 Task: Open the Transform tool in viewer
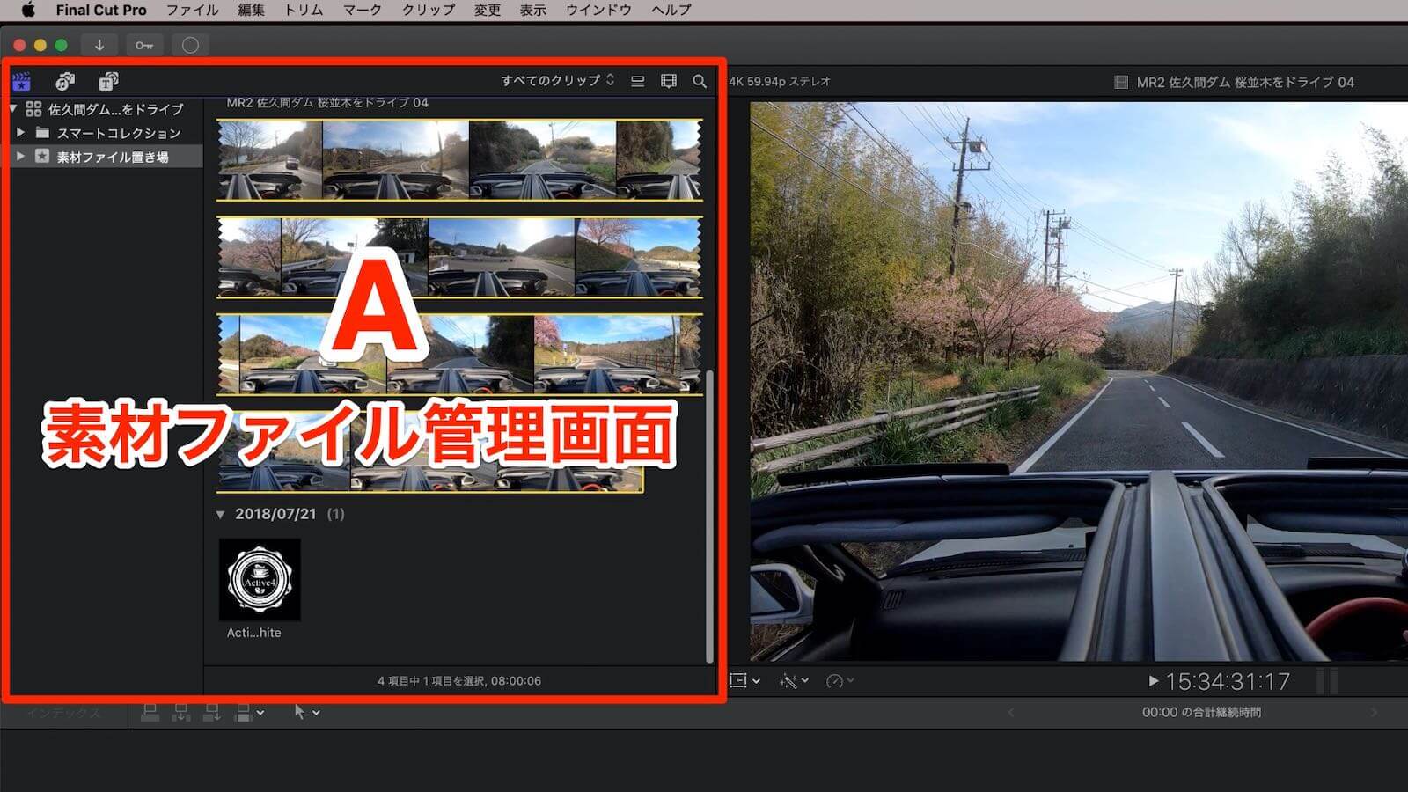(737, 681)
